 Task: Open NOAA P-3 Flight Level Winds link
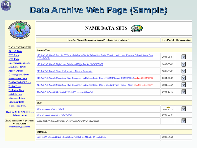(x=70, y=64)
